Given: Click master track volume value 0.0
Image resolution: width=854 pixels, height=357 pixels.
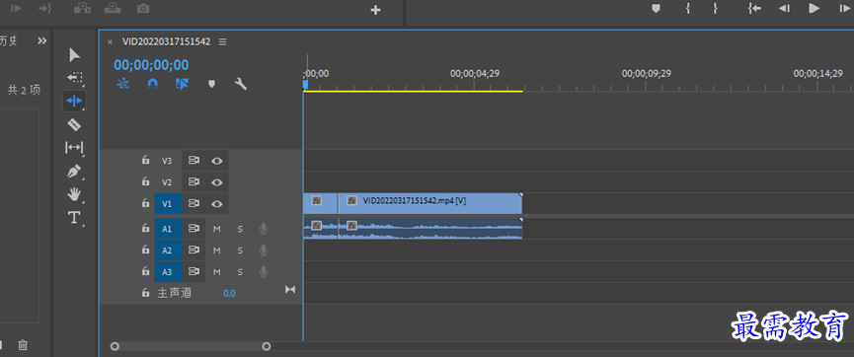Looking at the screenshot, I should pyautogui.click(x=229, y=293).
